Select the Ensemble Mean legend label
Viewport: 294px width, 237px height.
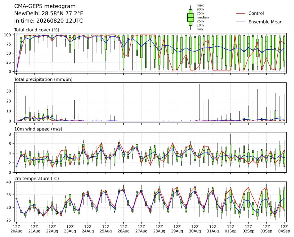[x=265, y=22]
